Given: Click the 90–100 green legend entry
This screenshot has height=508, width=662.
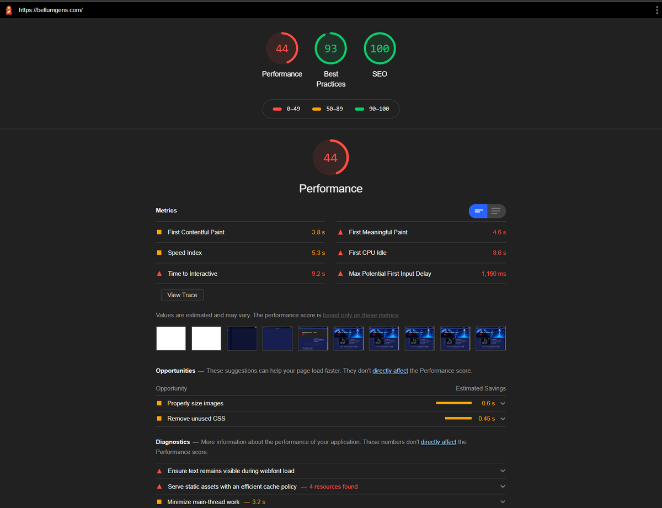Looking at the screenshot, I should coord(372,109).
